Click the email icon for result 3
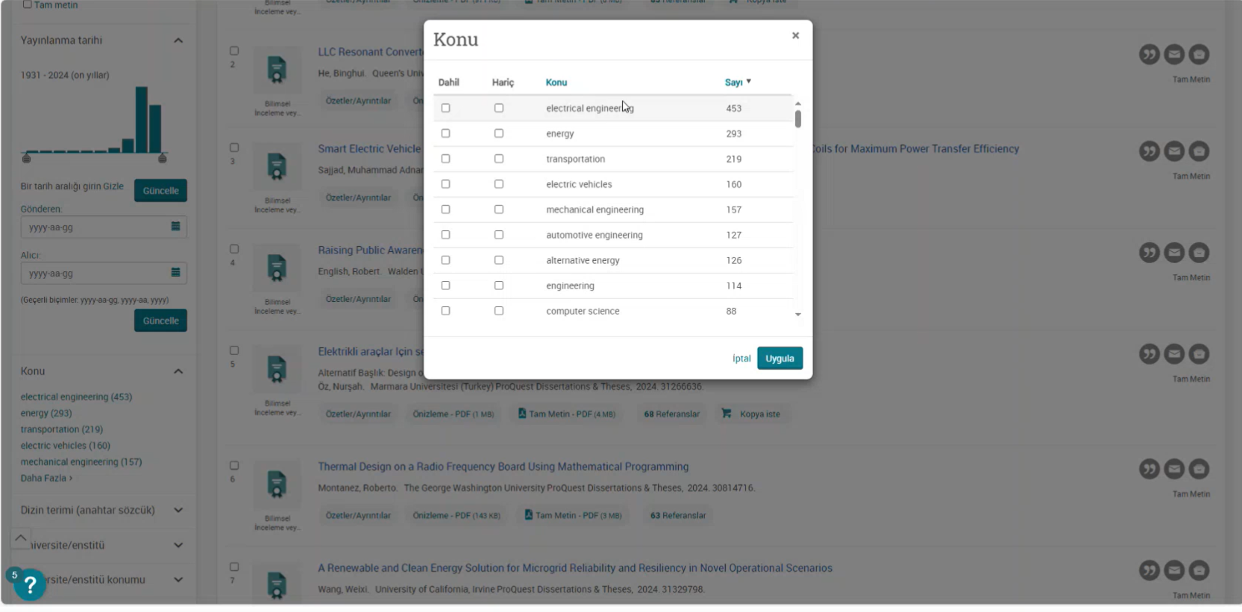 pyautogui.click(x=1173, y=151)
